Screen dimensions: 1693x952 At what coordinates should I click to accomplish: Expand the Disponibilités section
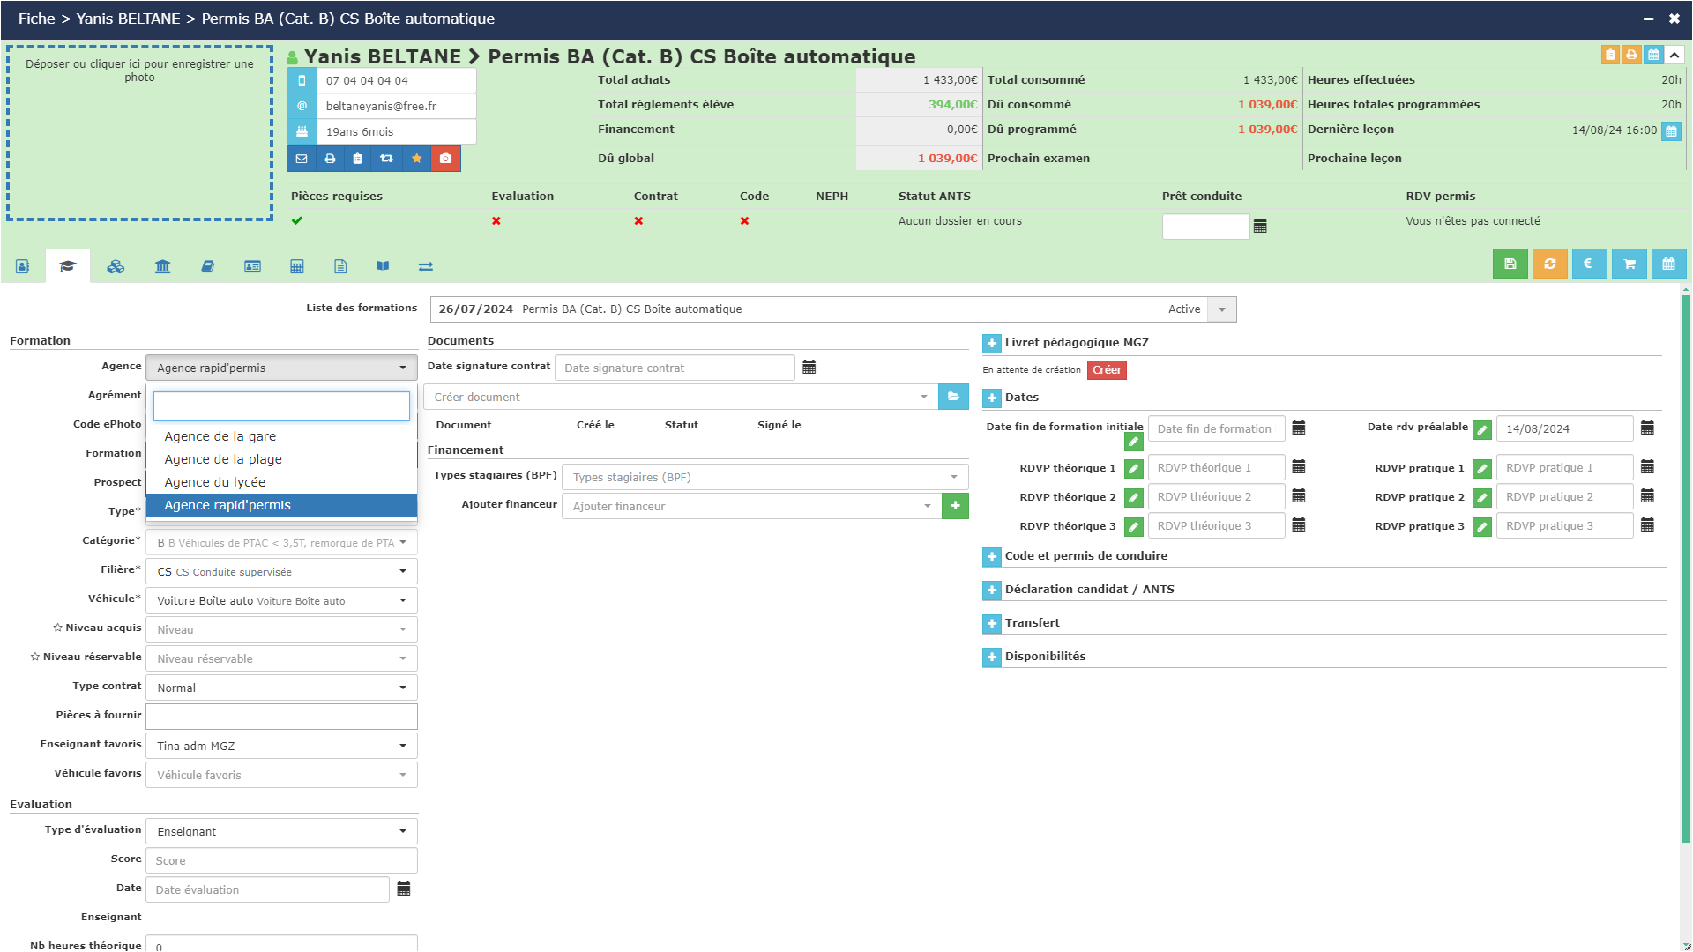tap(992, 657)
